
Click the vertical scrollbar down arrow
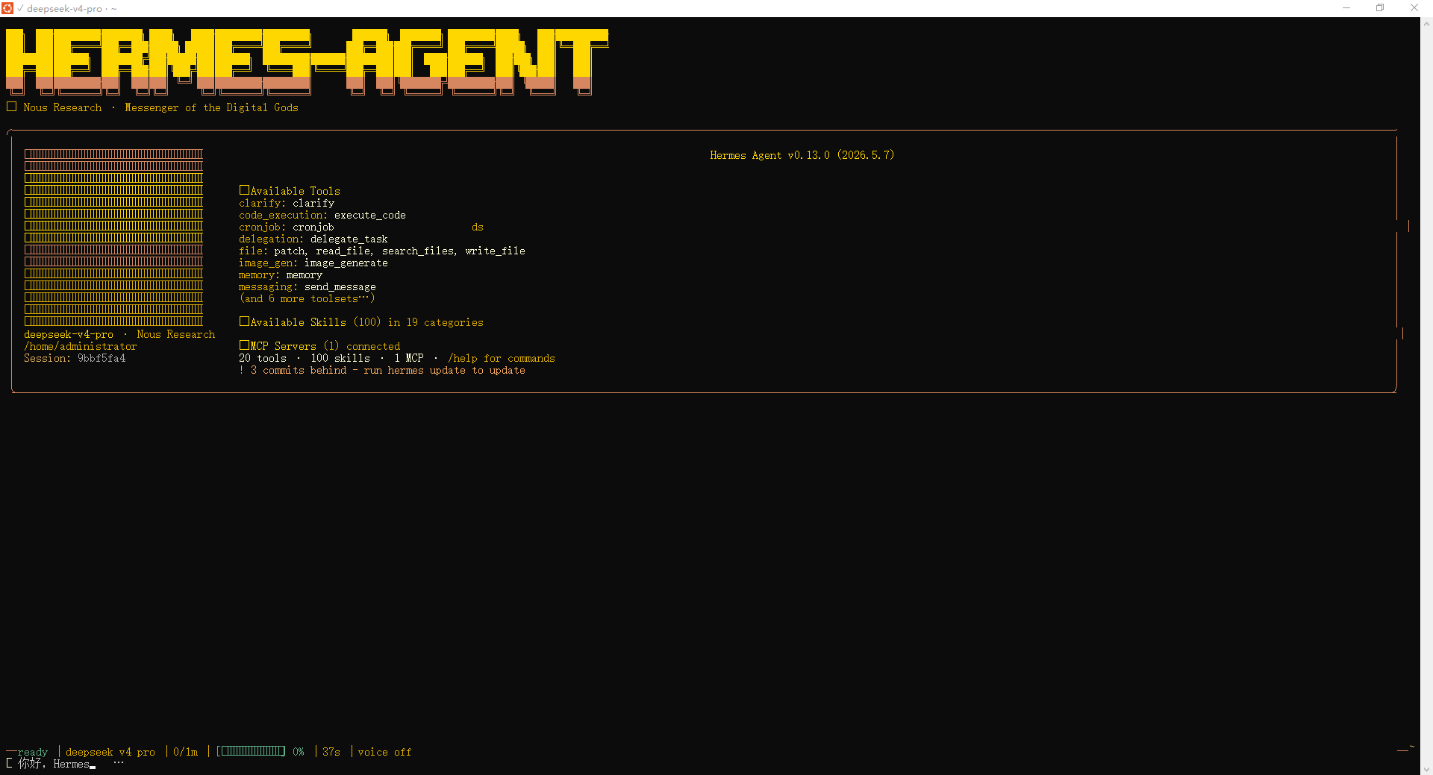tap(1426, 769)
